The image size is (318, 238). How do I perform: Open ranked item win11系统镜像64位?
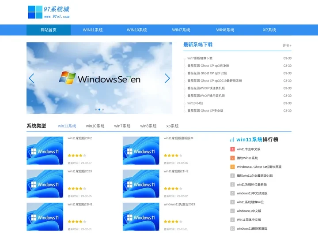tap(250, 202)
